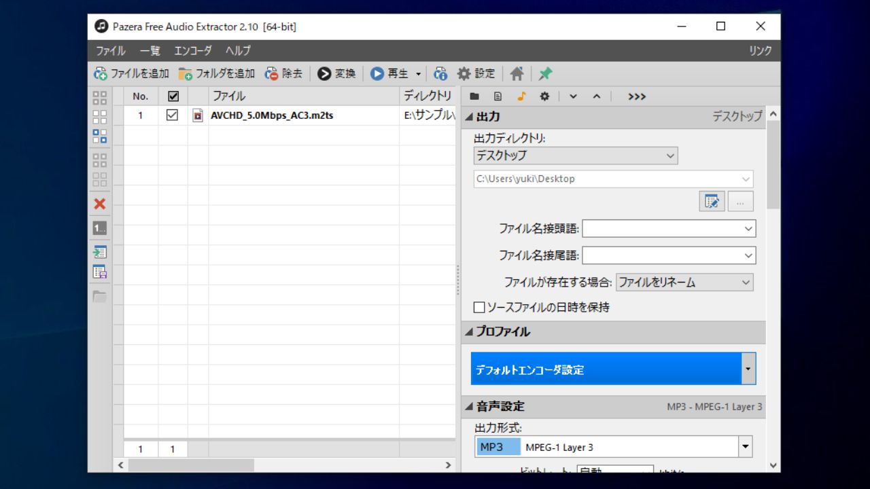Viewport: 870px width, 489px height.
Task: Select the file name AVCHD_5.0Mbps_AC3.m2ts
Action: tap(272, 115)
